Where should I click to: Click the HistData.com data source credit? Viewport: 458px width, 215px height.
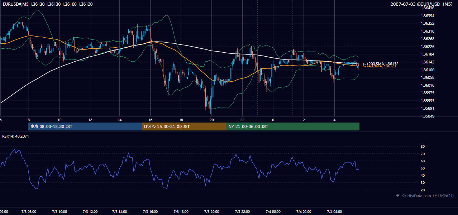pyautogui.click(x=425, y=196)
